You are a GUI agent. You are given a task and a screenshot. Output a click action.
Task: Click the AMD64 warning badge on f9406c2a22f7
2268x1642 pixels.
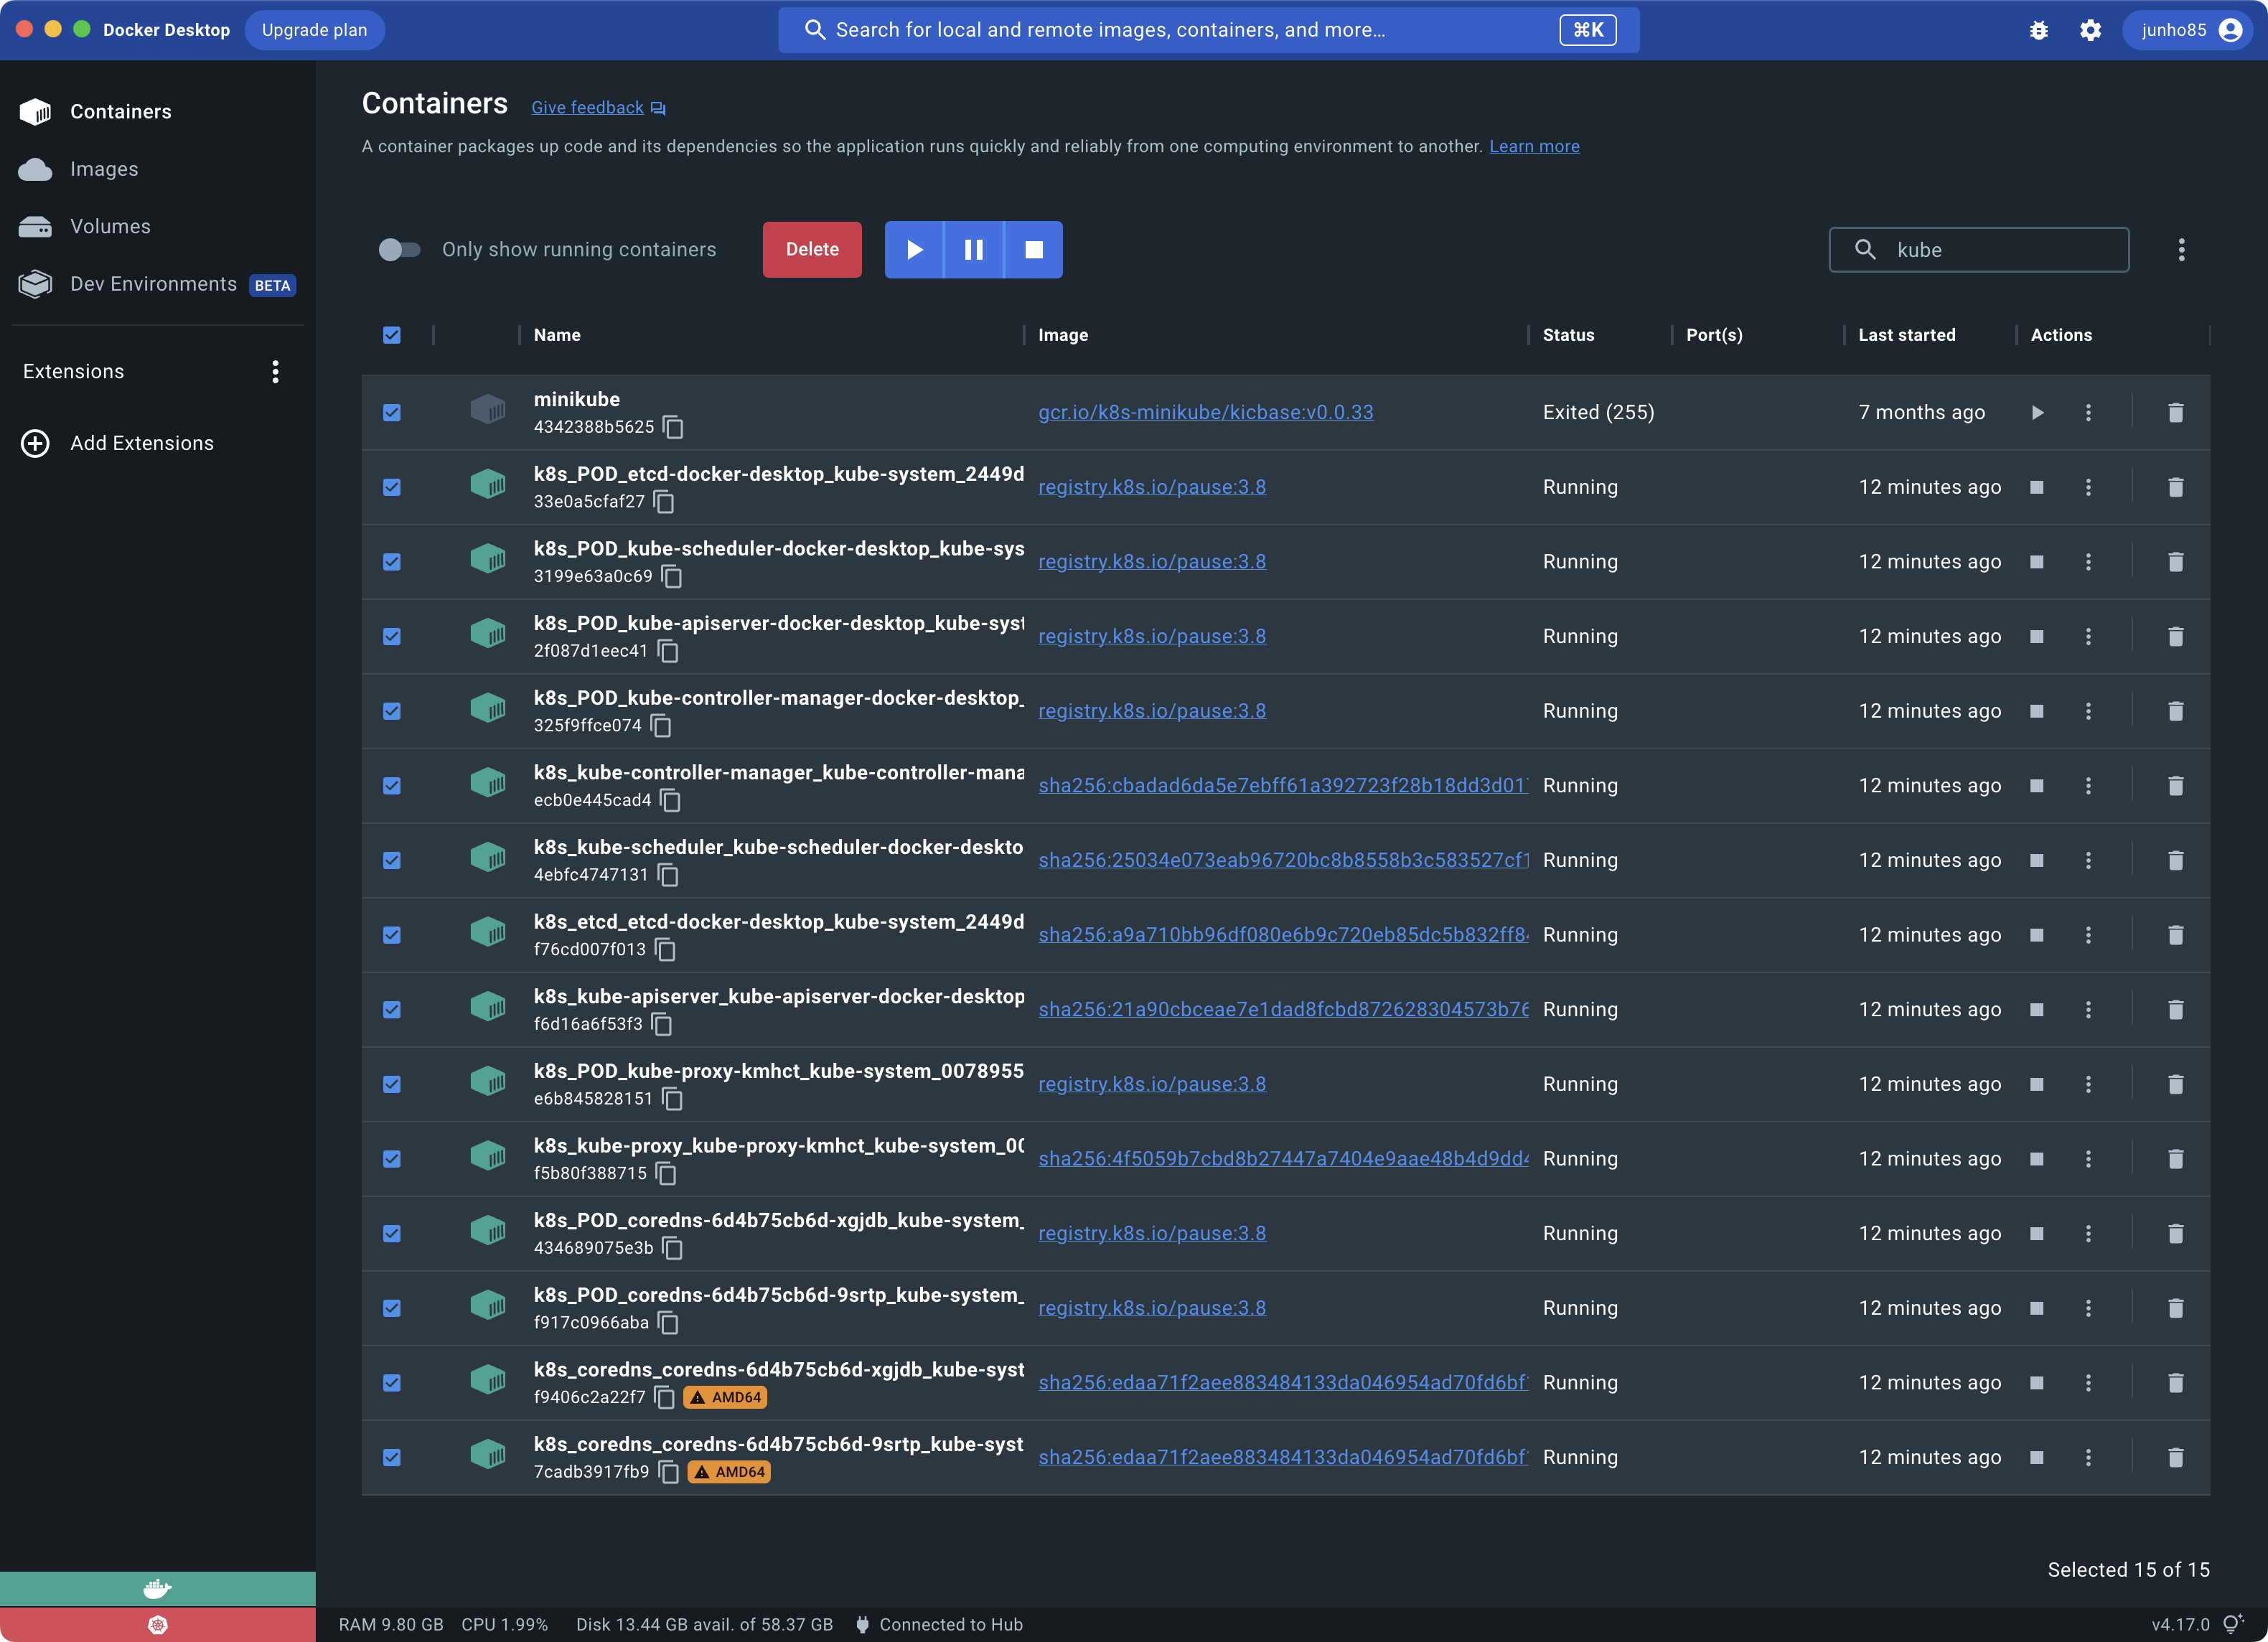pyautogui.click(x=726, y=1398)
